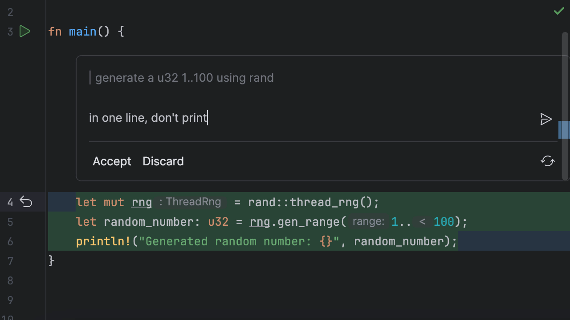
Task: Focus the prompt field reading "in one line, don't print"
Action: [267, 118]
